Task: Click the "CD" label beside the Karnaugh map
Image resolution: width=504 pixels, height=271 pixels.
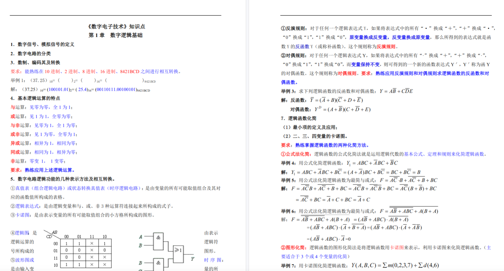Action: coord(49,237)
